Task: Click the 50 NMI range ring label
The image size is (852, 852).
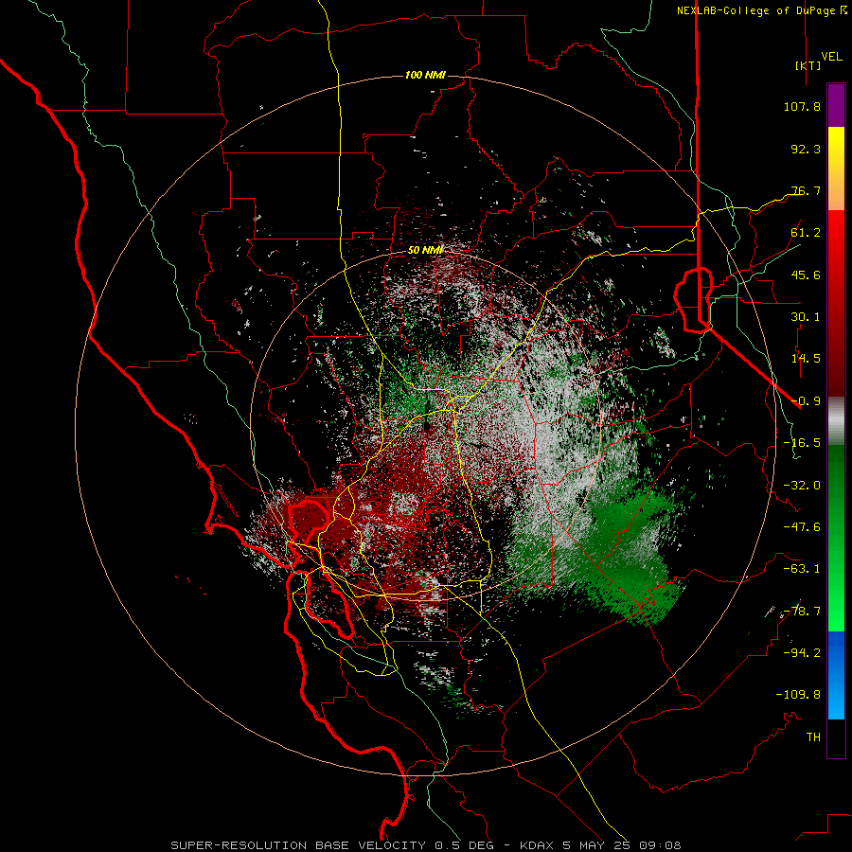Action: coord(425,251)
